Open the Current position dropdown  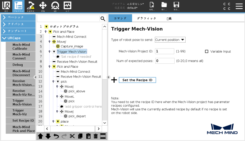pyautogui.click(x=170, y=40)
